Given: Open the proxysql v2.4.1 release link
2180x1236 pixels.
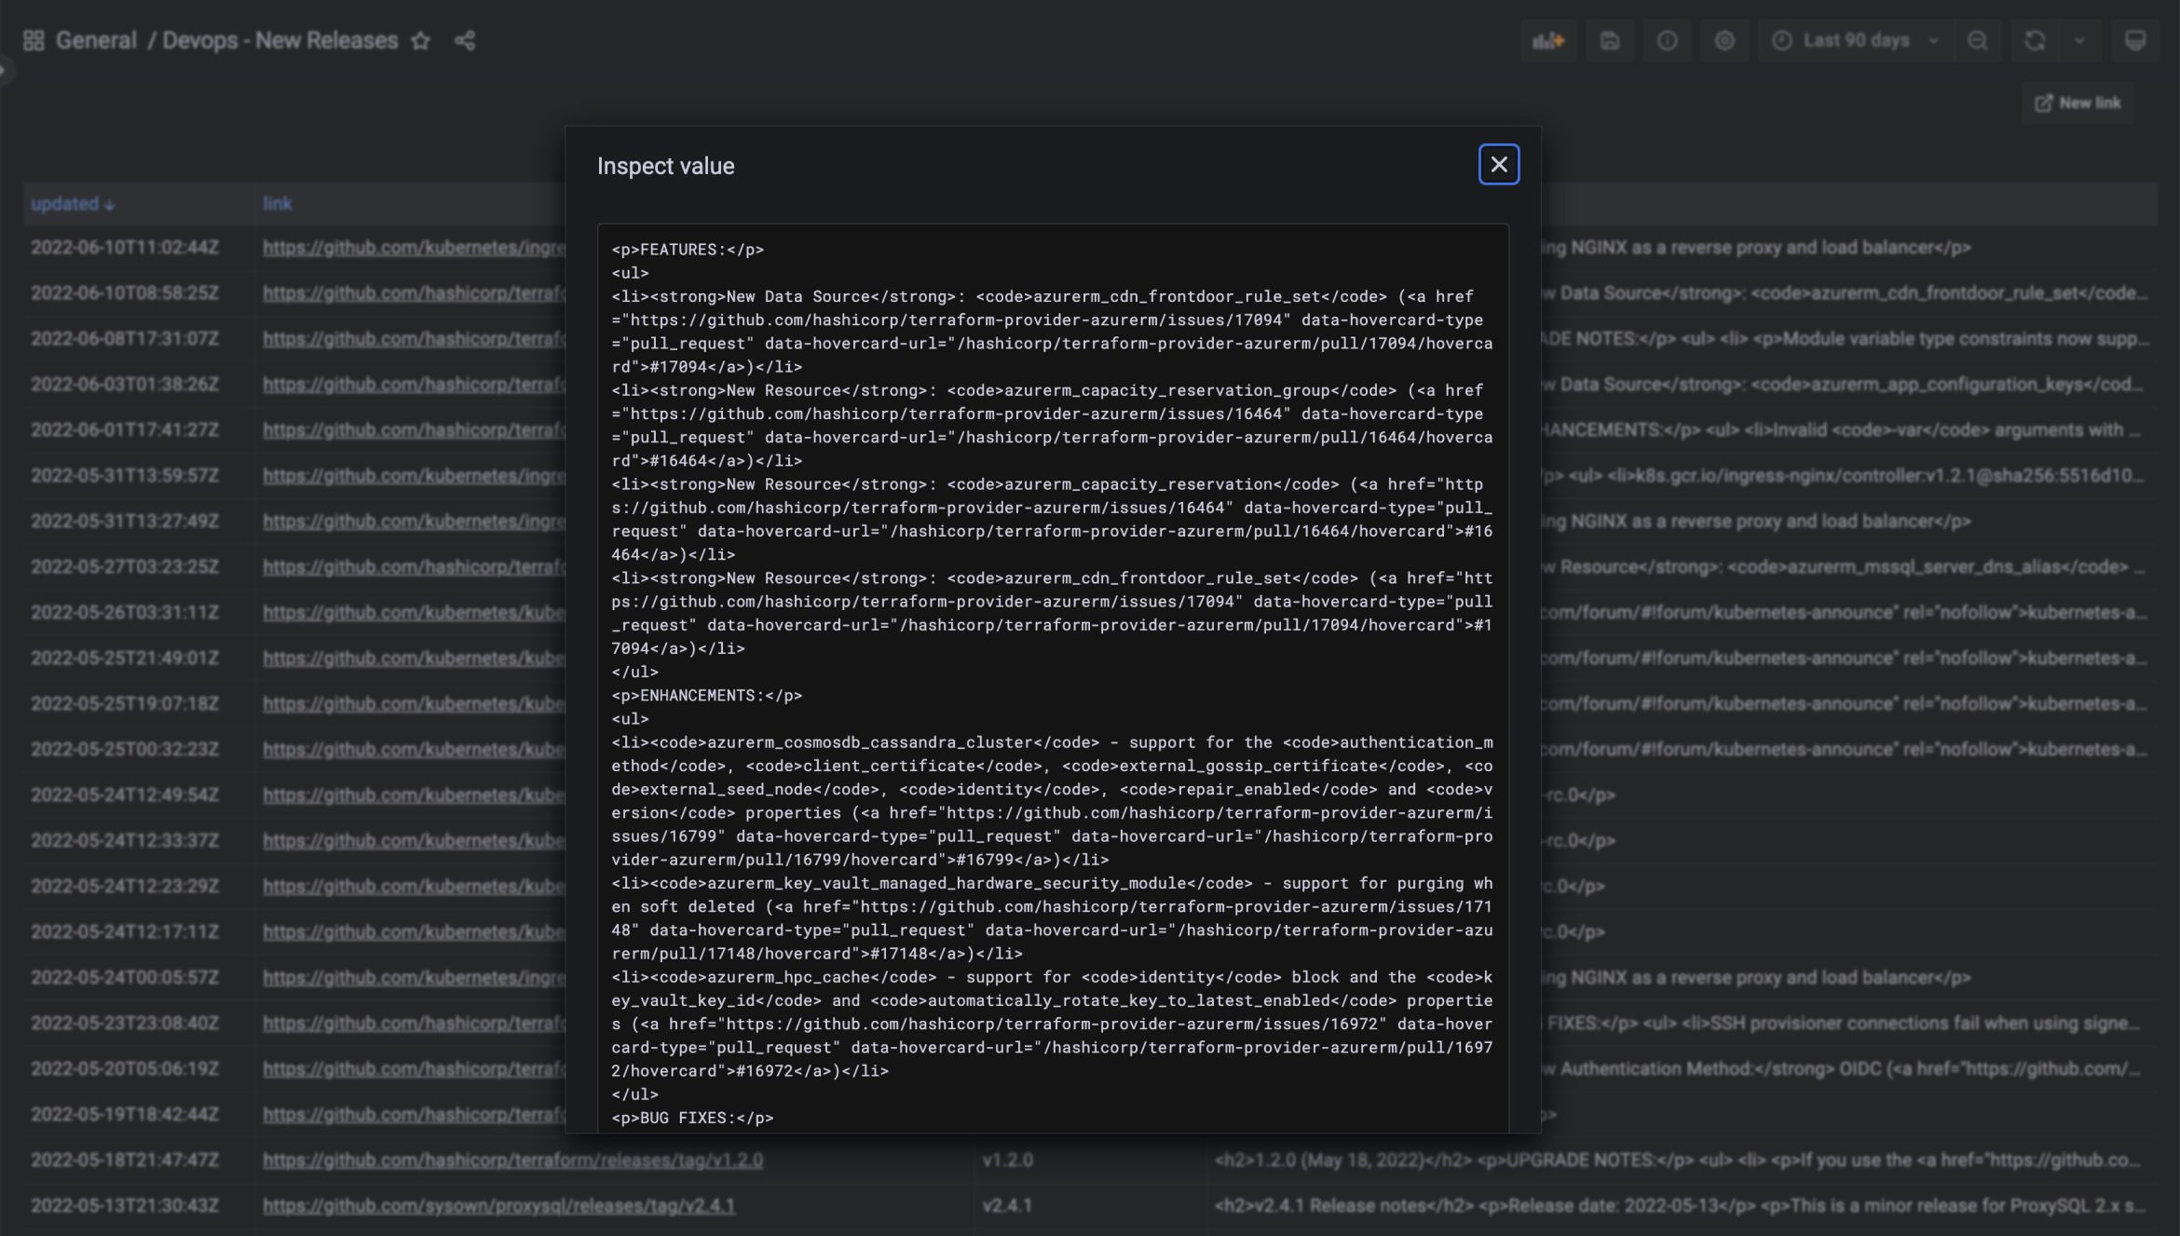Looking at the screenshot, I should pyautogui.click(x=498, y=1206).
